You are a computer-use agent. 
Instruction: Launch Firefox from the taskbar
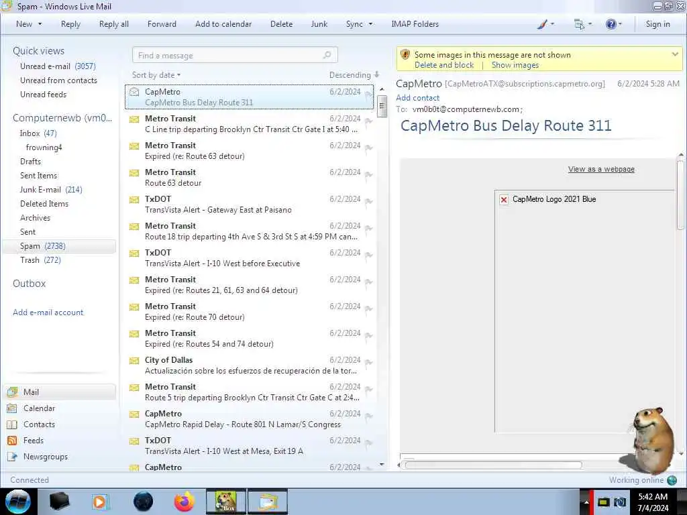184,502
